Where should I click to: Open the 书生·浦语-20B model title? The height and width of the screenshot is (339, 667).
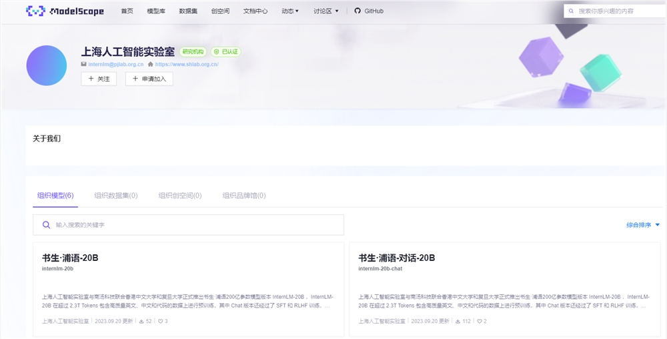click(70, 258)
